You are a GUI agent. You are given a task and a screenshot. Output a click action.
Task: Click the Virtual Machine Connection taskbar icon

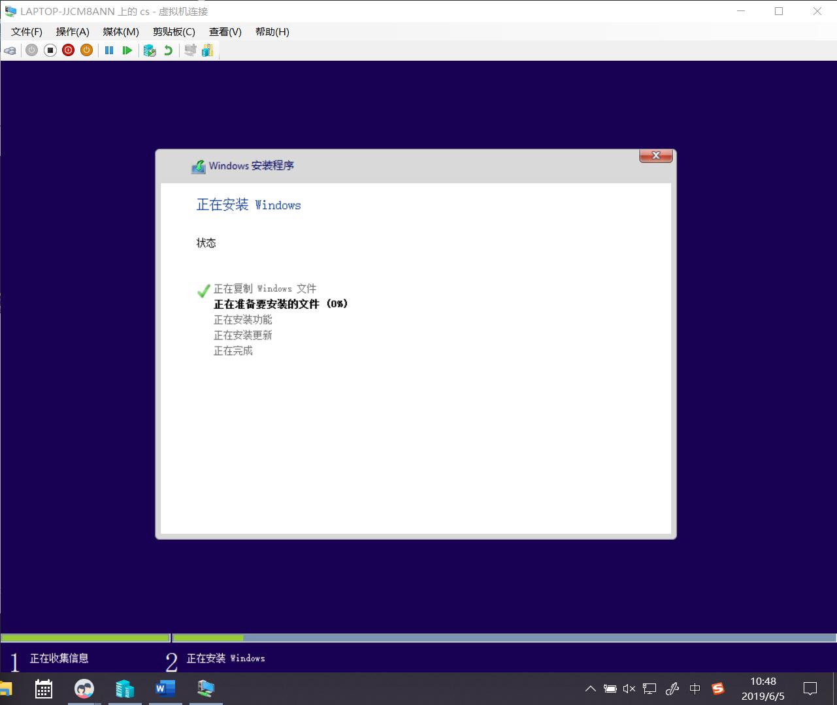coord(206,689)
